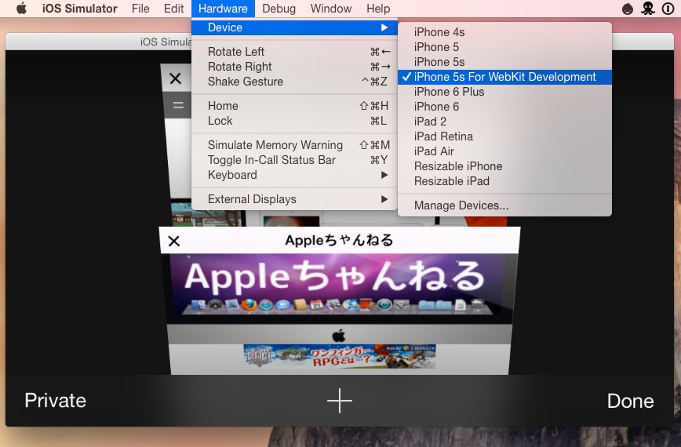The height and width of the screenshot is (447, 681).
Task: Select iPhone 5 device
Action: point(504,47)
